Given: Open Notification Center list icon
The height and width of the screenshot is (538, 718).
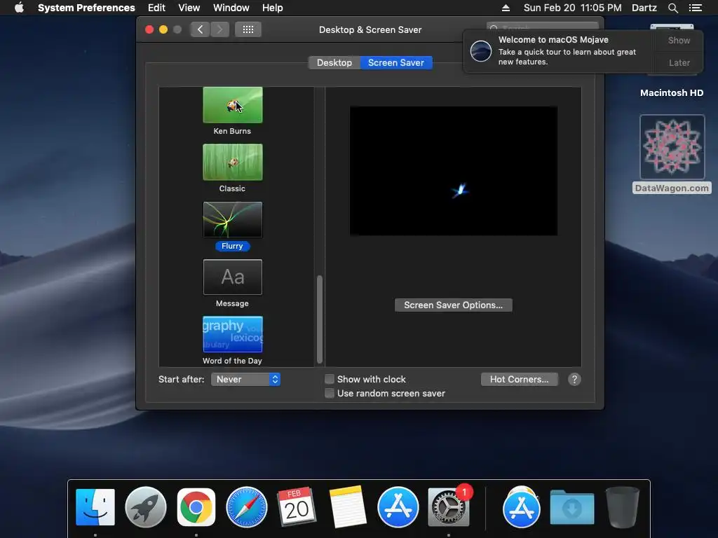Looking at the screenshot, I should point(696,8).
